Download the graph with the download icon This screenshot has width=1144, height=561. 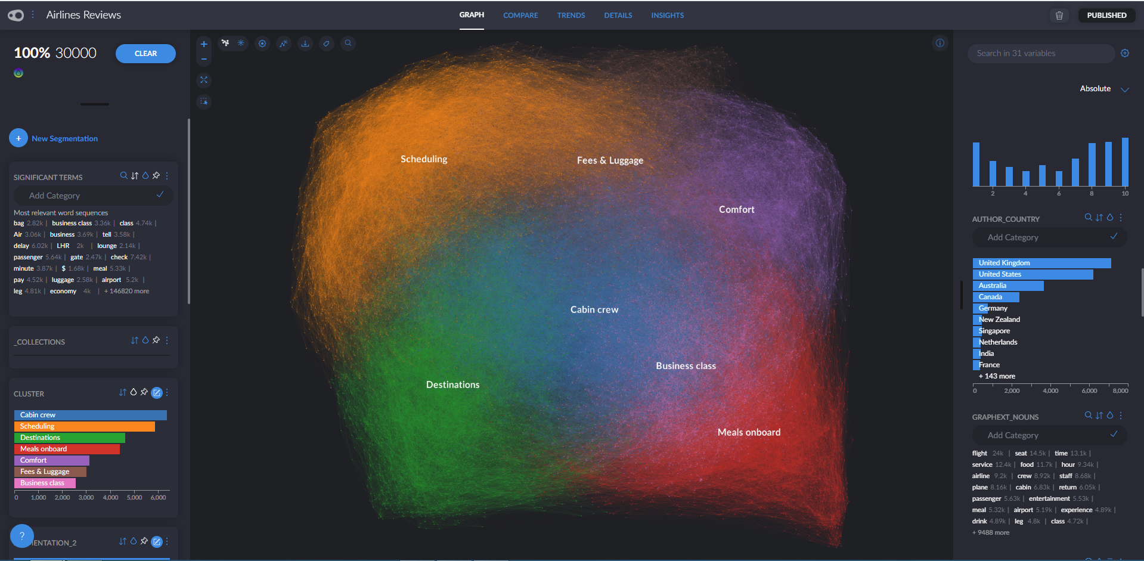[x=305, y=44]
